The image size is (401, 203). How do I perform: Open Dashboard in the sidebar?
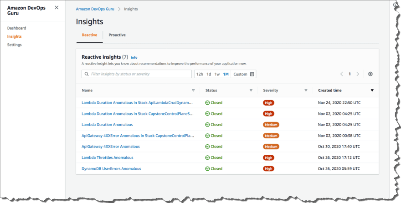coord(16,28)
